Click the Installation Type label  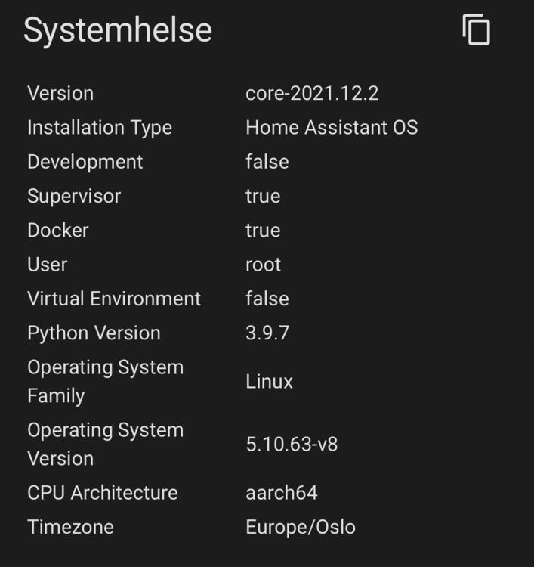(x=100, y=128)
